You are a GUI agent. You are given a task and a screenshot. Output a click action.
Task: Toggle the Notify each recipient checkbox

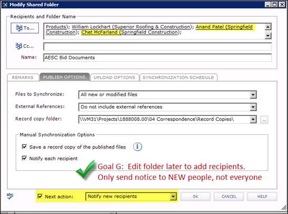coord(24,158)
